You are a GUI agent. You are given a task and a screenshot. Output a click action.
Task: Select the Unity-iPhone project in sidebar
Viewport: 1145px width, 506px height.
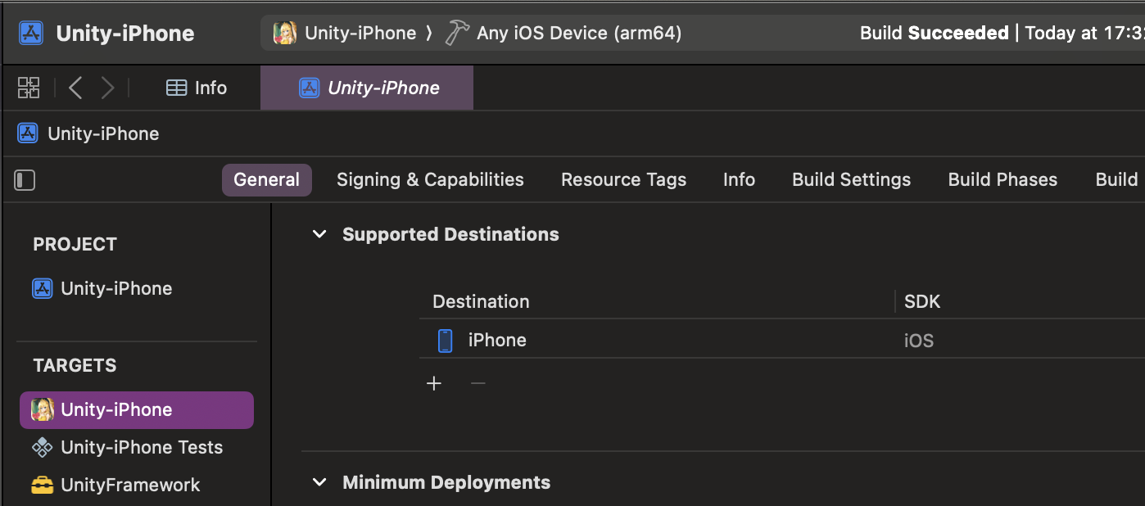115,288
